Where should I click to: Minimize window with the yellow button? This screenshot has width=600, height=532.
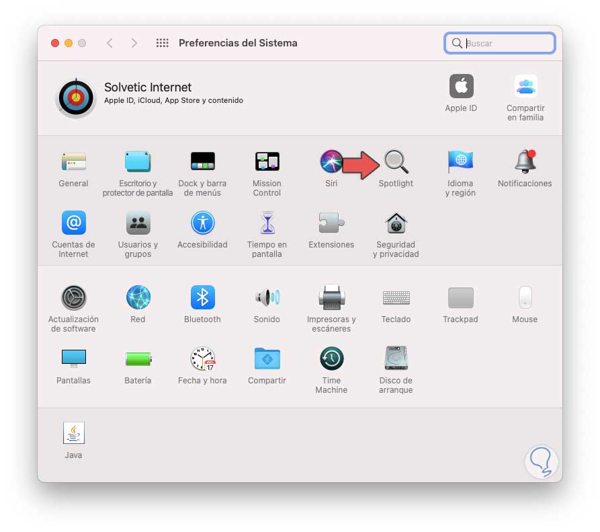pyautogui.click(x=69, y=43)
